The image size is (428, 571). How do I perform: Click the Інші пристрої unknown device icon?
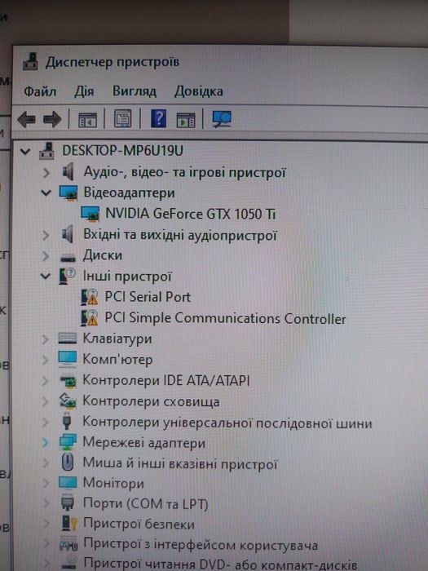tap(67, 277)
